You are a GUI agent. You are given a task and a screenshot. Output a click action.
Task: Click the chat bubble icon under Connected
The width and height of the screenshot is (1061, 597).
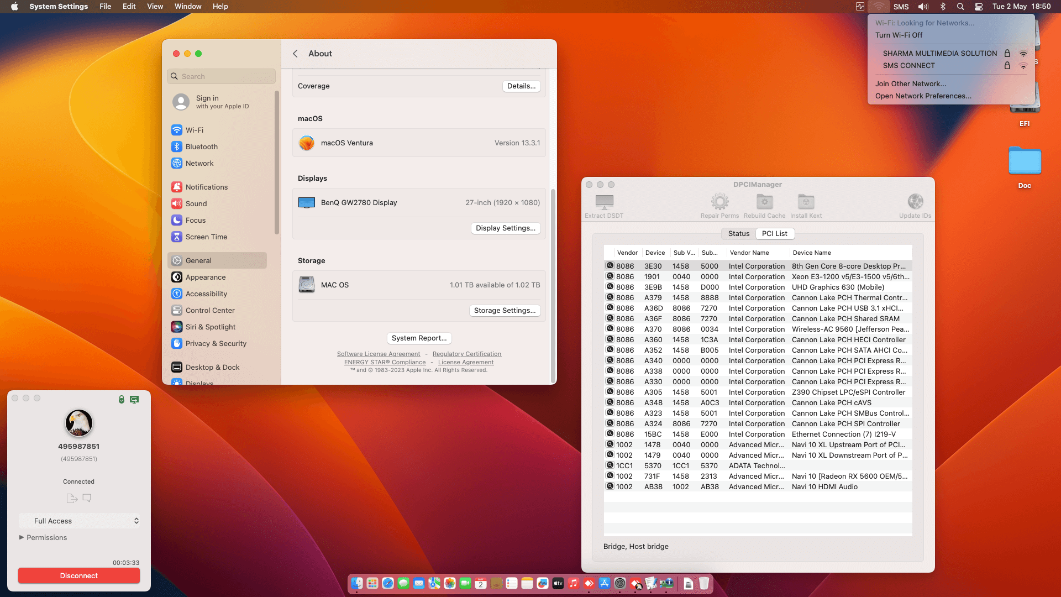pos(87,498)
